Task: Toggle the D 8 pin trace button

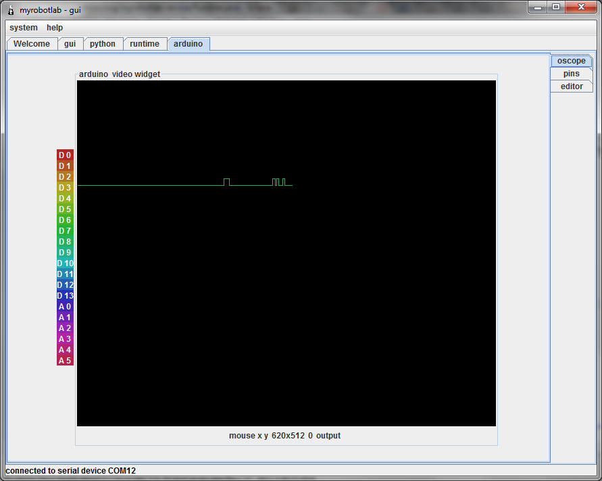Action: click(x=65, y=241)
